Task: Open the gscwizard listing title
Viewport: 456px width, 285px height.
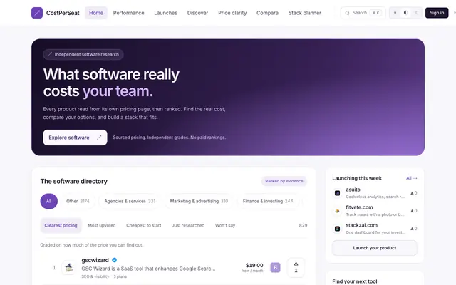Action: pos(95,260)
